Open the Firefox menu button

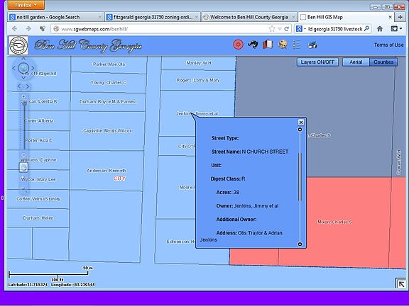(26, 5)
